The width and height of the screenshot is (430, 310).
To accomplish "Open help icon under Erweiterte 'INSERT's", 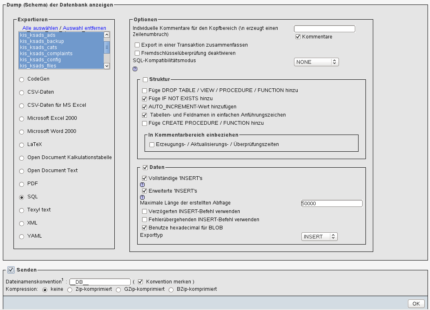I will pyautogui.click(x=143, y=198).
